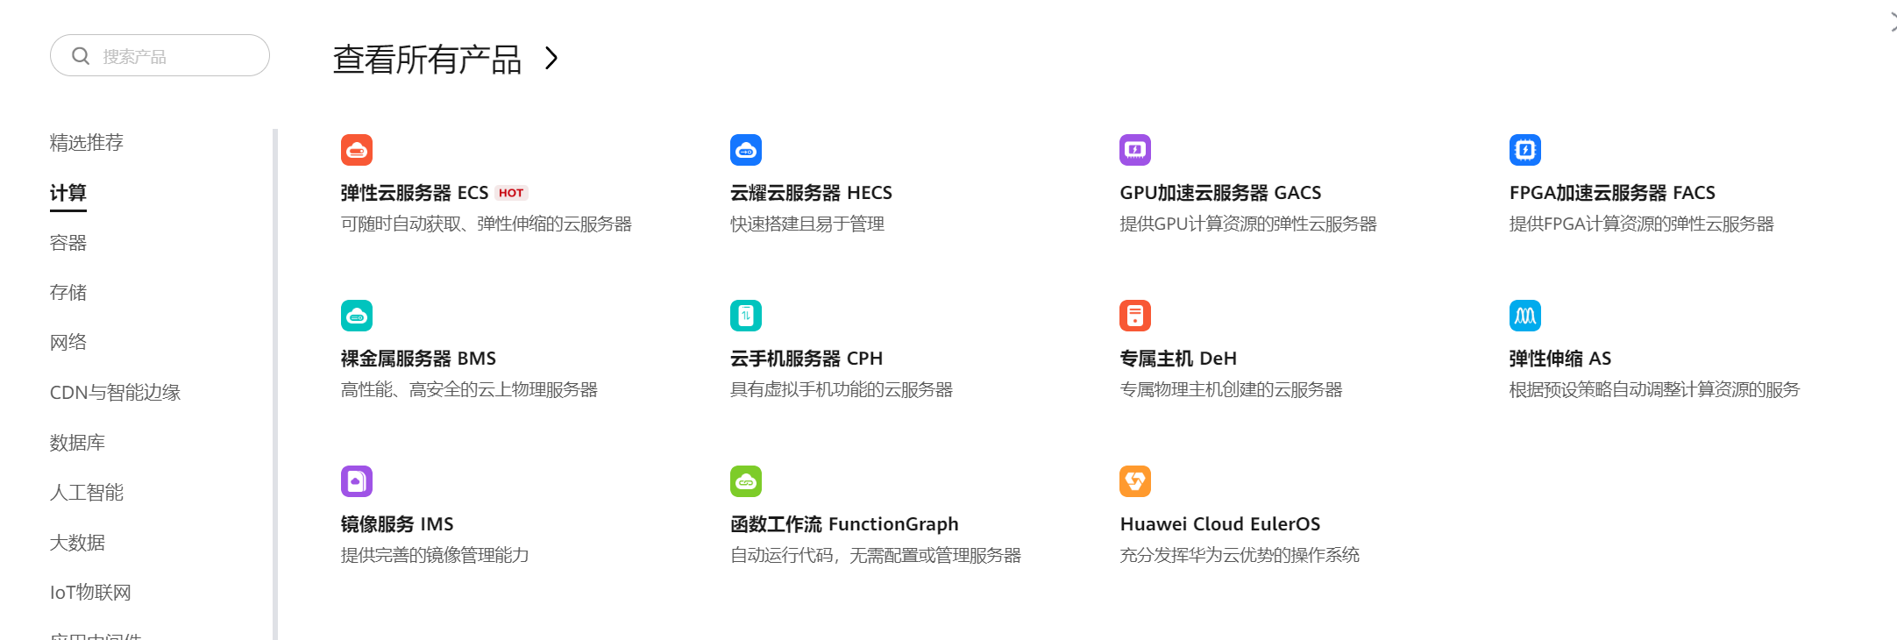Screen dimensions: 1897x640
Task: Click description 可随时自动获取、弹性伸缩的云服务器
Action: [x=487, y=224]
